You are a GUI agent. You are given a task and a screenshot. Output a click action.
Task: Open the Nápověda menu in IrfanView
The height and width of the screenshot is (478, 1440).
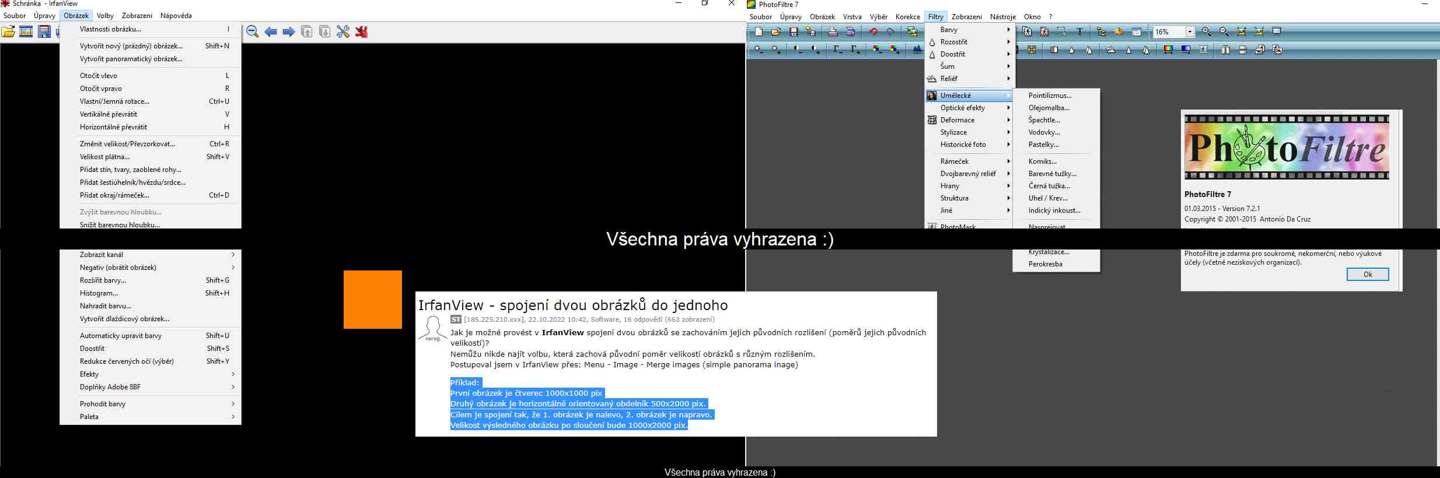click(176, 16)
